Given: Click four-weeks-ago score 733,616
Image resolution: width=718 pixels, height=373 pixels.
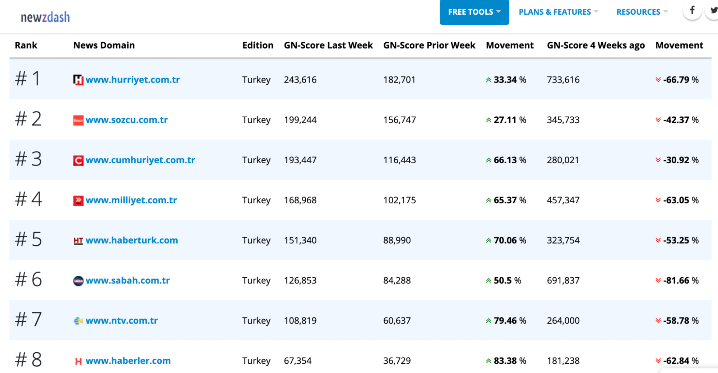Looking at the screenshot, I should 563,80.
